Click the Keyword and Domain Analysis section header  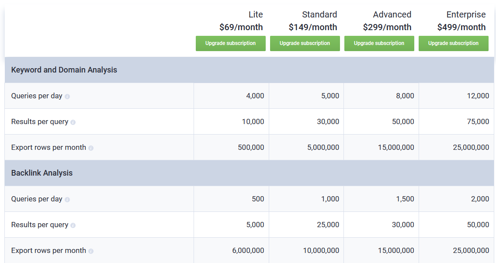[x=64, y=70]
